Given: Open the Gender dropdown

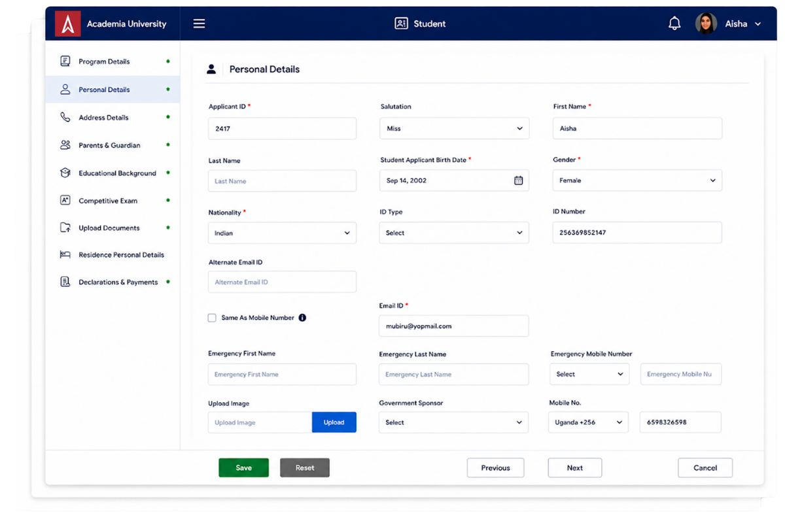Looking at the screenshot, I should [637, 180].
